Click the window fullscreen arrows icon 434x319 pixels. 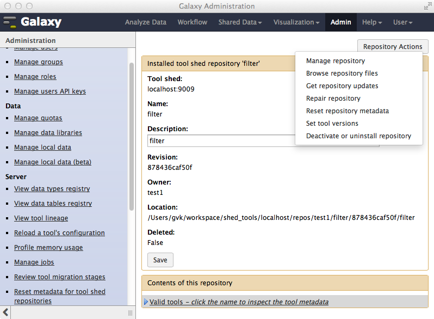(x=427, y=6)
